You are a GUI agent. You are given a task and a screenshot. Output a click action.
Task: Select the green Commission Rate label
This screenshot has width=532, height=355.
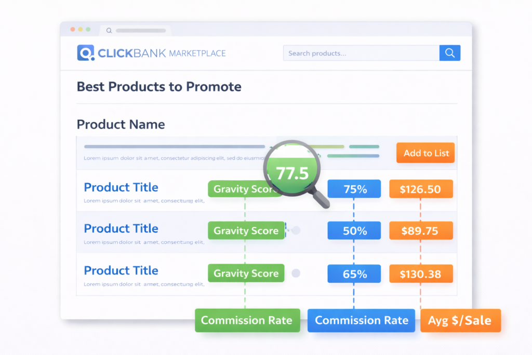coord(247,320)
